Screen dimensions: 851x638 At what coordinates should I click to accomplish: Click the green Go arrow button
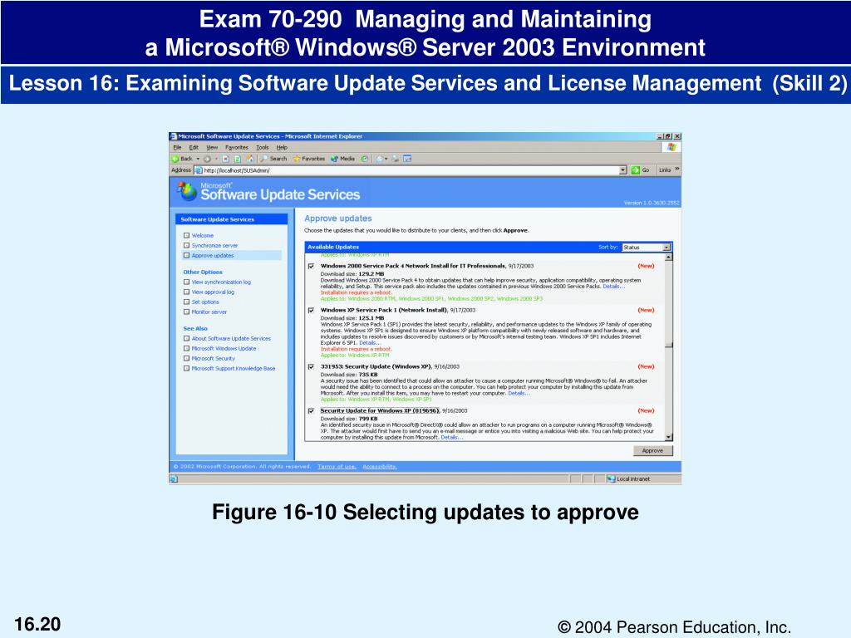(x=635, y=169)
